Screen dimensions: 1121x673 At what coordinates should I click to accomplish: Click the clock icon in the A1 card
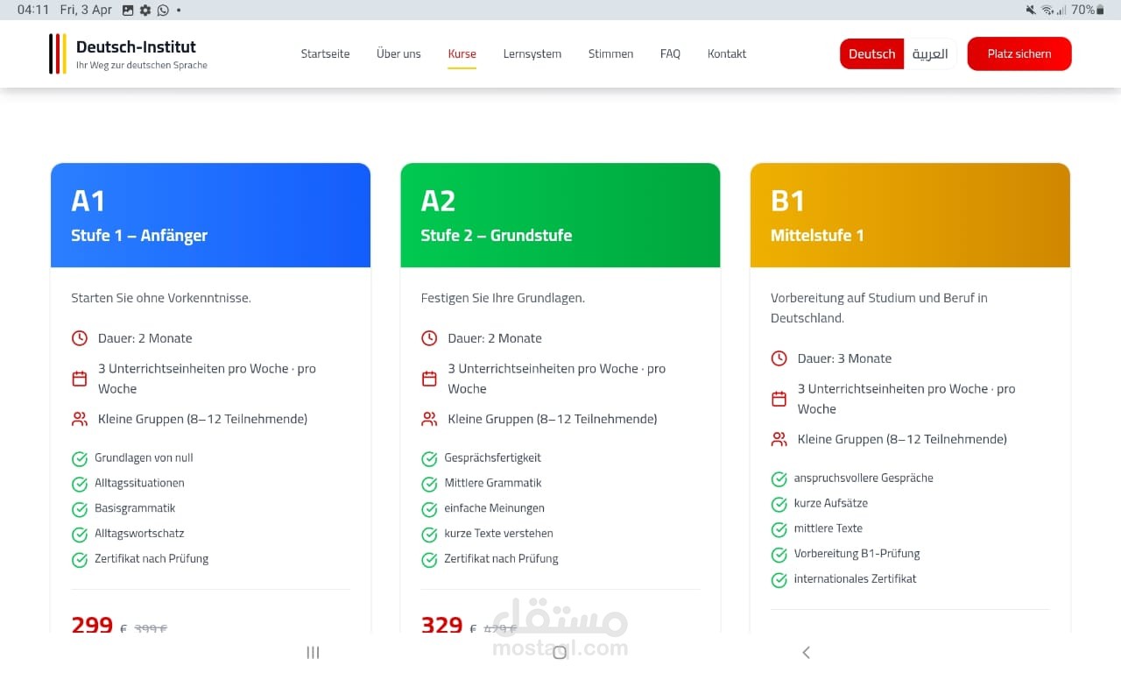click(x=80, y=338)
